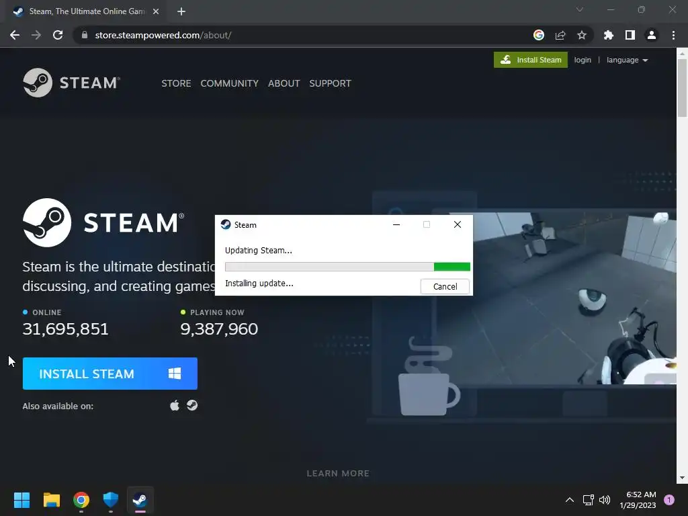The height and width of the screenshot is (516, 688).
Task: Open the volume tray icon
Action: [605, 500]
